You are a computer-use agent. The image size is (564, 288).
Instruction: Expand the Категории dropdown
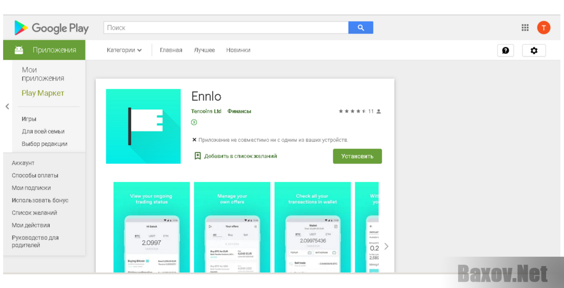(x=124, y=50)
